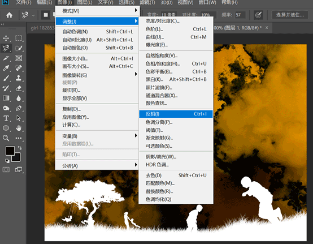313x244 pixels.
Task: Choose 自动色调(N) menu entry
Action: [97, 32]
